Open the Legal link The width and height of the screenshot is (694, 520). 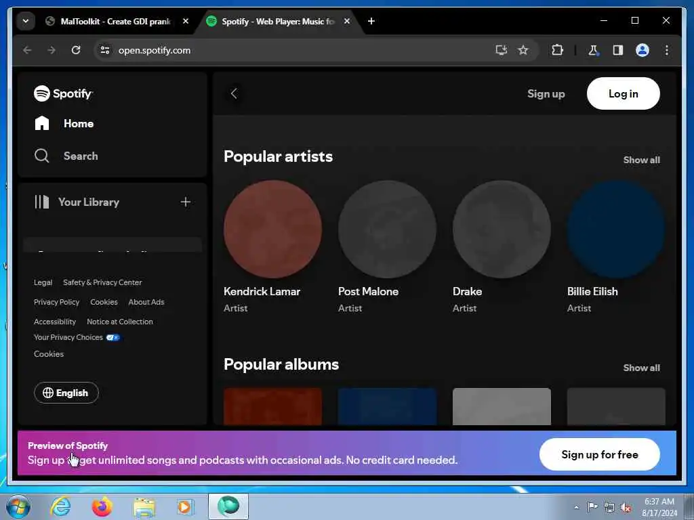coord(43,282)
